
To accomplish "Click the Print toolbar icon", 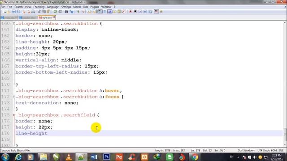I will coord(33,12).
